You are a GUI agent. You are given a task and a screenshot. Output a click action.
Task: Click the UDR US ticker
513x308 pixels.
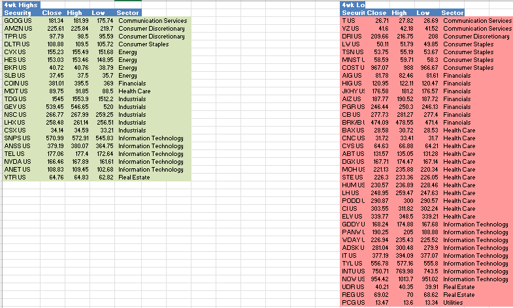tap(353, 287)
